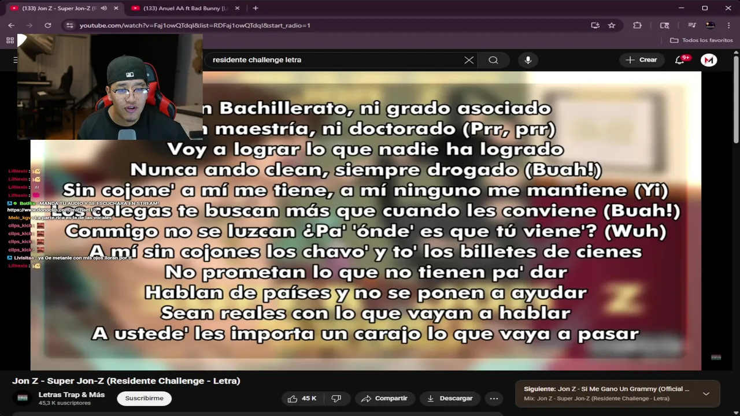740x416 pixels.
Task: Click the Siguiente: Jon Z - Si Me Gano Un Grammy title
Action: tap(606, 389)
